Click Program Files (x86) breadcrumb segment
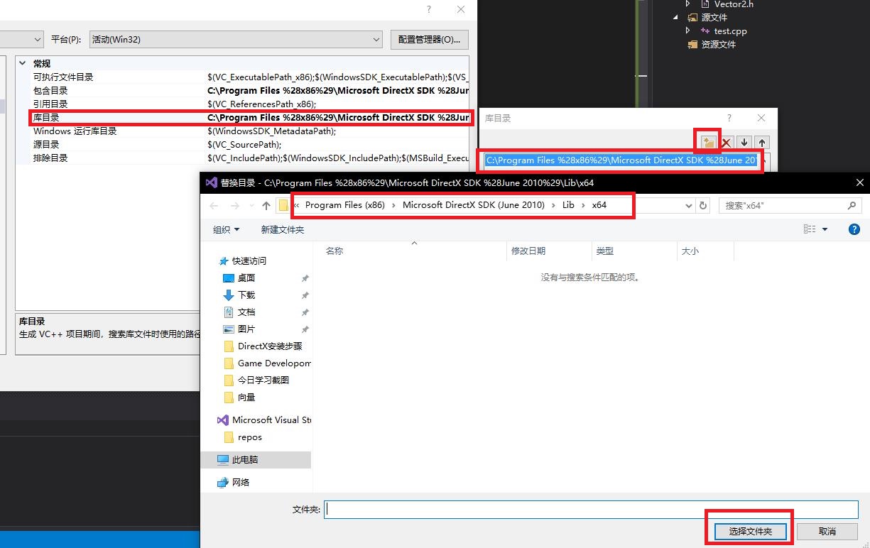 coord(344,205)
